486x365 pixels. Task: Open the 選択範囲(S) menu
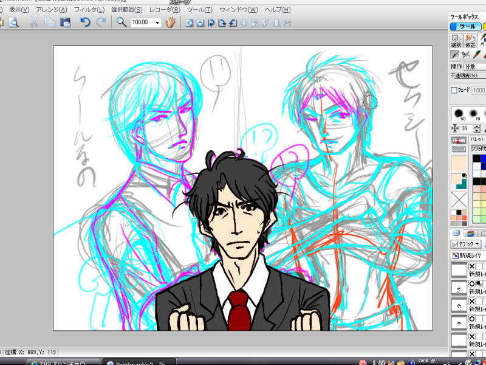tap(127, 10)
